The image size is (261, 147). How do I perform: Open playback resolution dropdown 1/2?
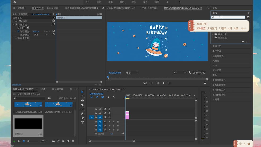[x=180, y=73]
